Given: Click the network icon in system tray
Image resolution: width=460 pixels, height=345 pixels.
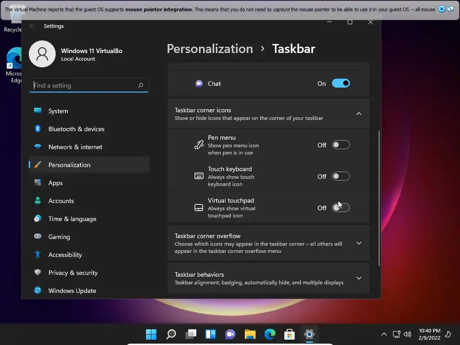Looking at the screenshot, I should tap(396, 334).
